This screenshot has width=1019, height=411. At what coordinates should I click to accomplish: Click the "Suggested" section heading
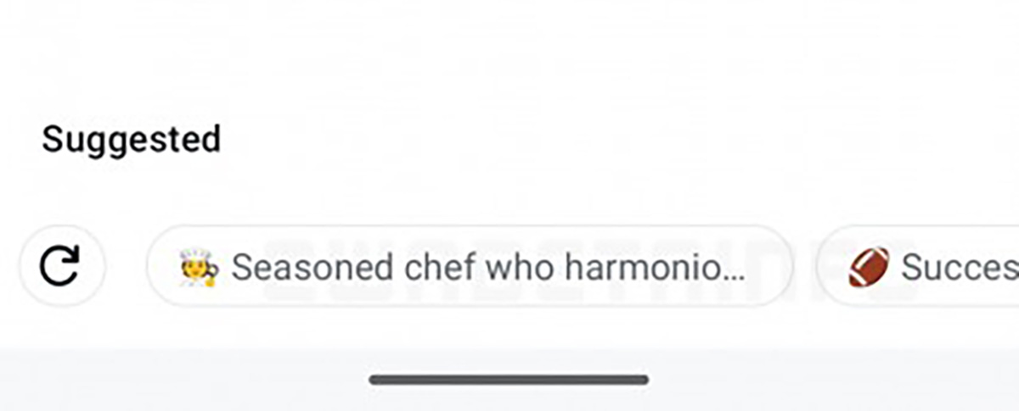click(x=132, y=139)
